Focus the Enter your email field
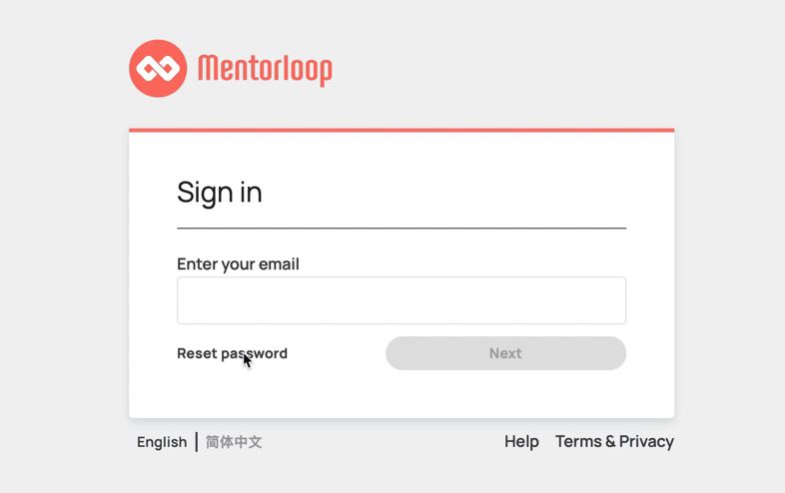This screenshot has width=785, height=493. click(x=401, y=300)
